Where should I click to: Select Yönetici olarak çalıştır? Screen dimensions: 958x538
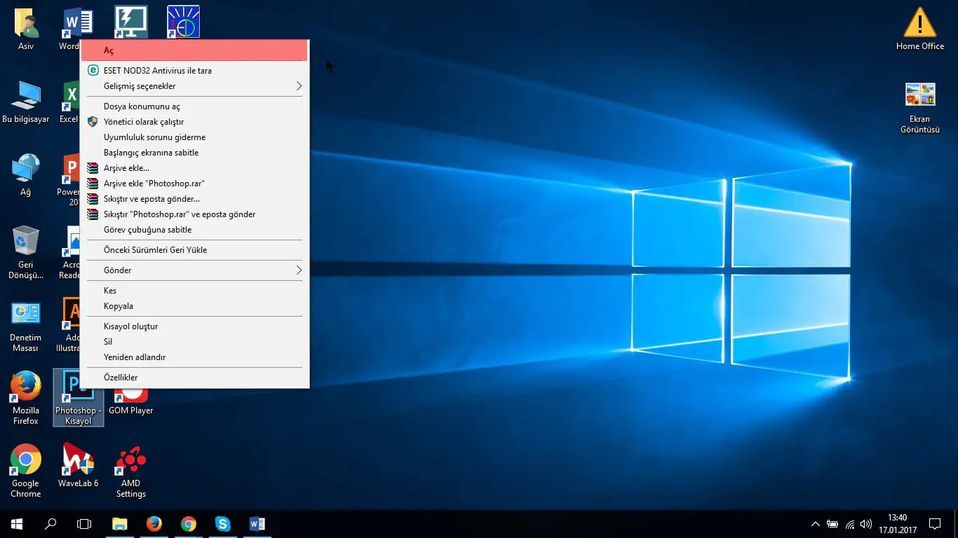click(x=144, y=122)
